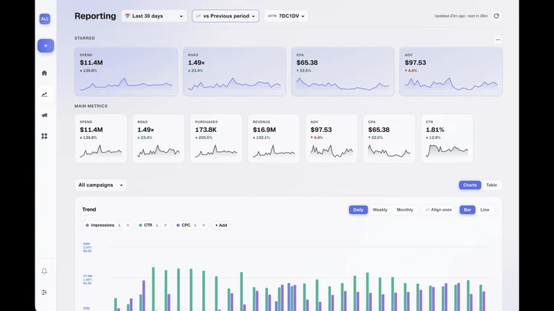
Task: Open the starred SPEND card
Action: [126, 72]
